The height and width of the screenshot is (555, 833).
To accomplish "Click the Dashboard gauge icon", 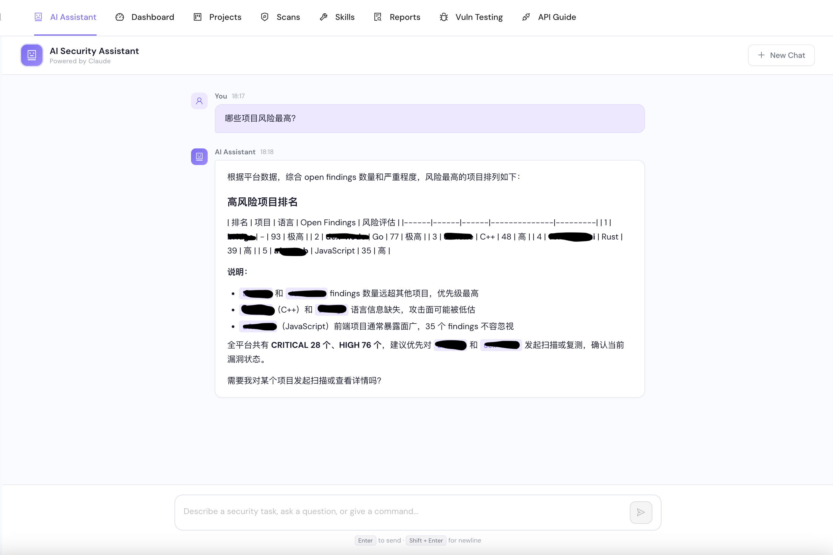I will tap(120, 17).
